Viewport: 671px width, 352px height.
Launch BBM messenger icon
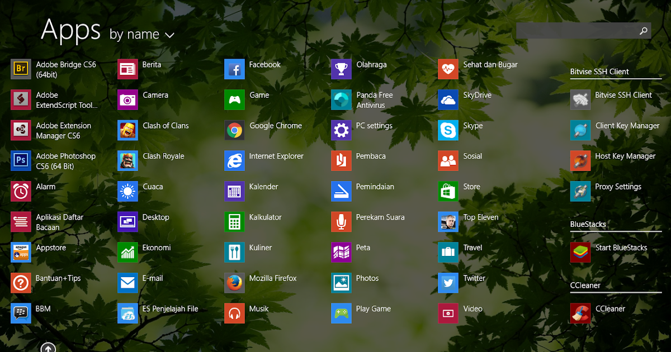point(21,313)
